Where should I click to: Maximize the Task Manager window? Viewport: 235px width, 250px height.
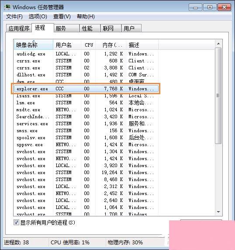[210, 7]
